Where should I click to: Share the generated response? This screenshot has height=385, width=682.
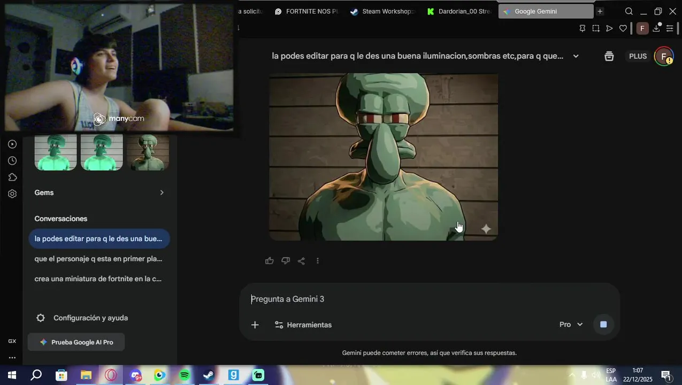301,261
